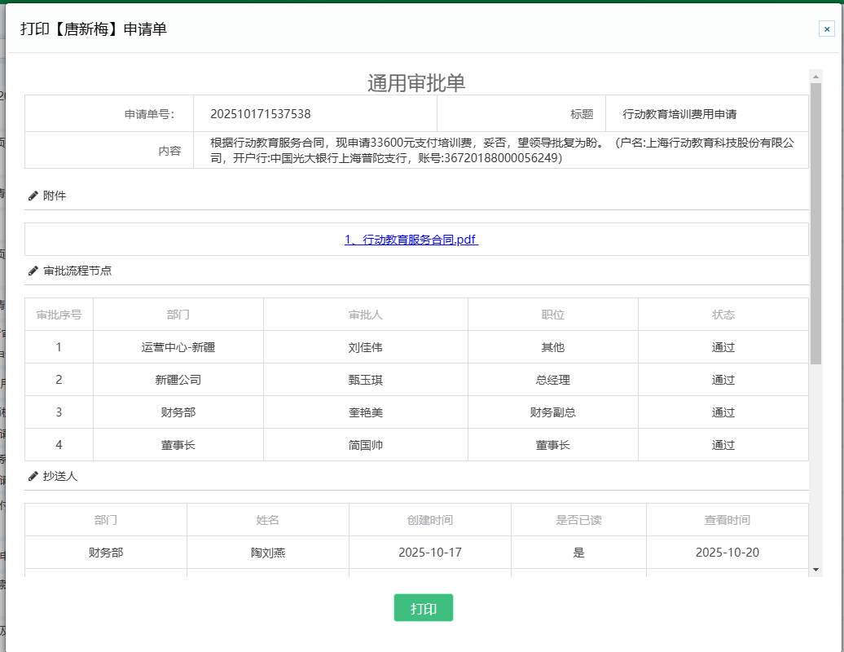This screenshot has width=844, height=652.
Task: Select the 甄玉琪 approver cell
Action: [x=365, y=380]
